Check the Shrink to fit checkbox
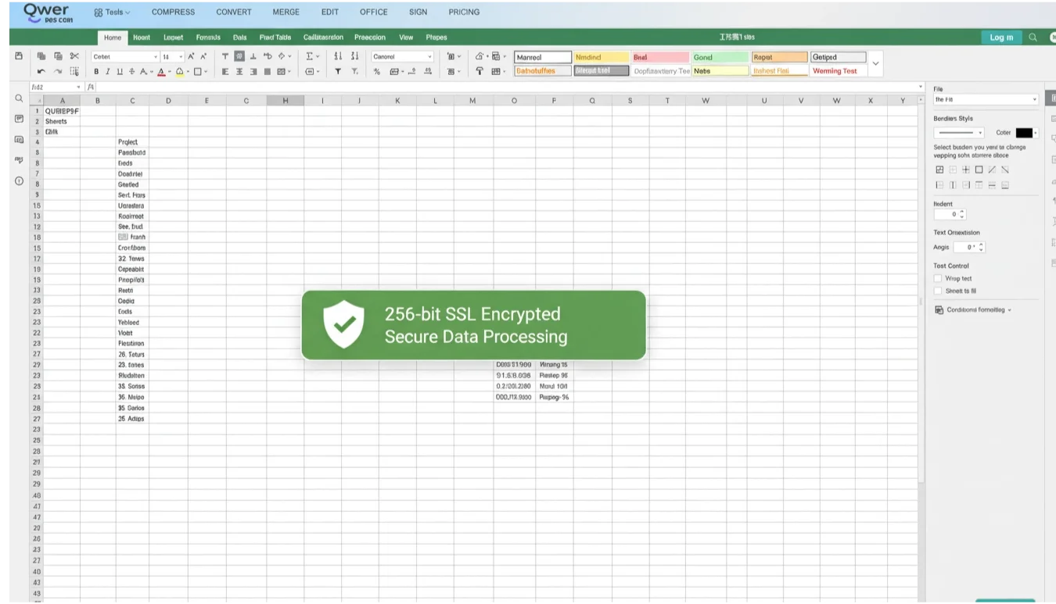Screen dimensions: 1056x604 coord(938,291)
